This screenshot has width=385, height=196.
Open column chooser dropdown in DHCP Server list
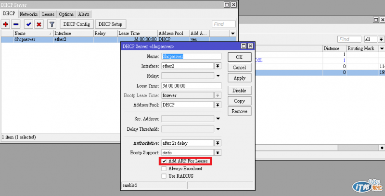pyautogui.click(x=233, y=33)
